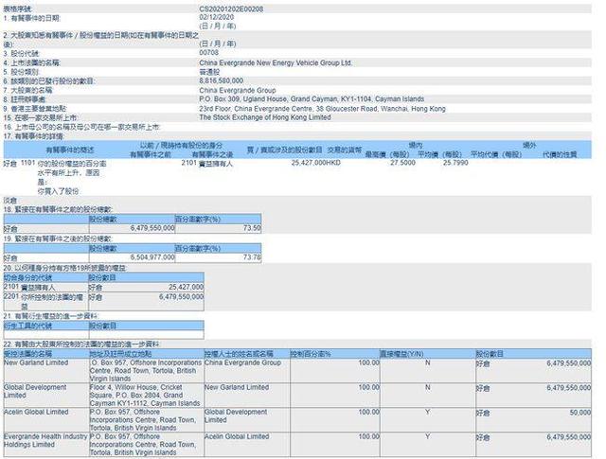Viewport: 606px width, 459px height.
Task: Select Global Development Limited in the first column
Action: [x=35, y=391]
